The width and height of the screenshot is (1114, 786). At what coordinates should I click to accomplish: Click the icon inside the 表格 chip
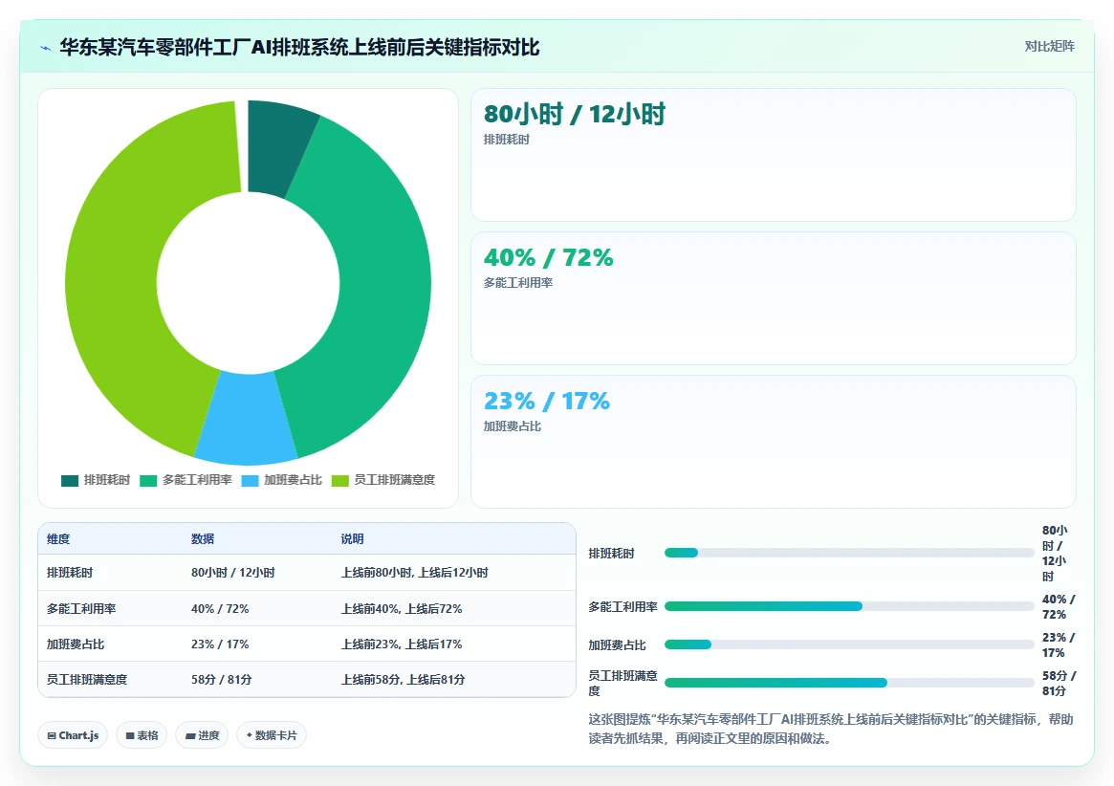pos(130,735)
